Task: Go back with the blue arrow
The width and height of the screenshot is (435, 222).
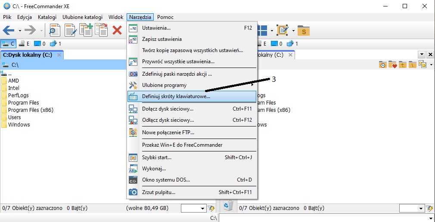Action: coord(8,30)
